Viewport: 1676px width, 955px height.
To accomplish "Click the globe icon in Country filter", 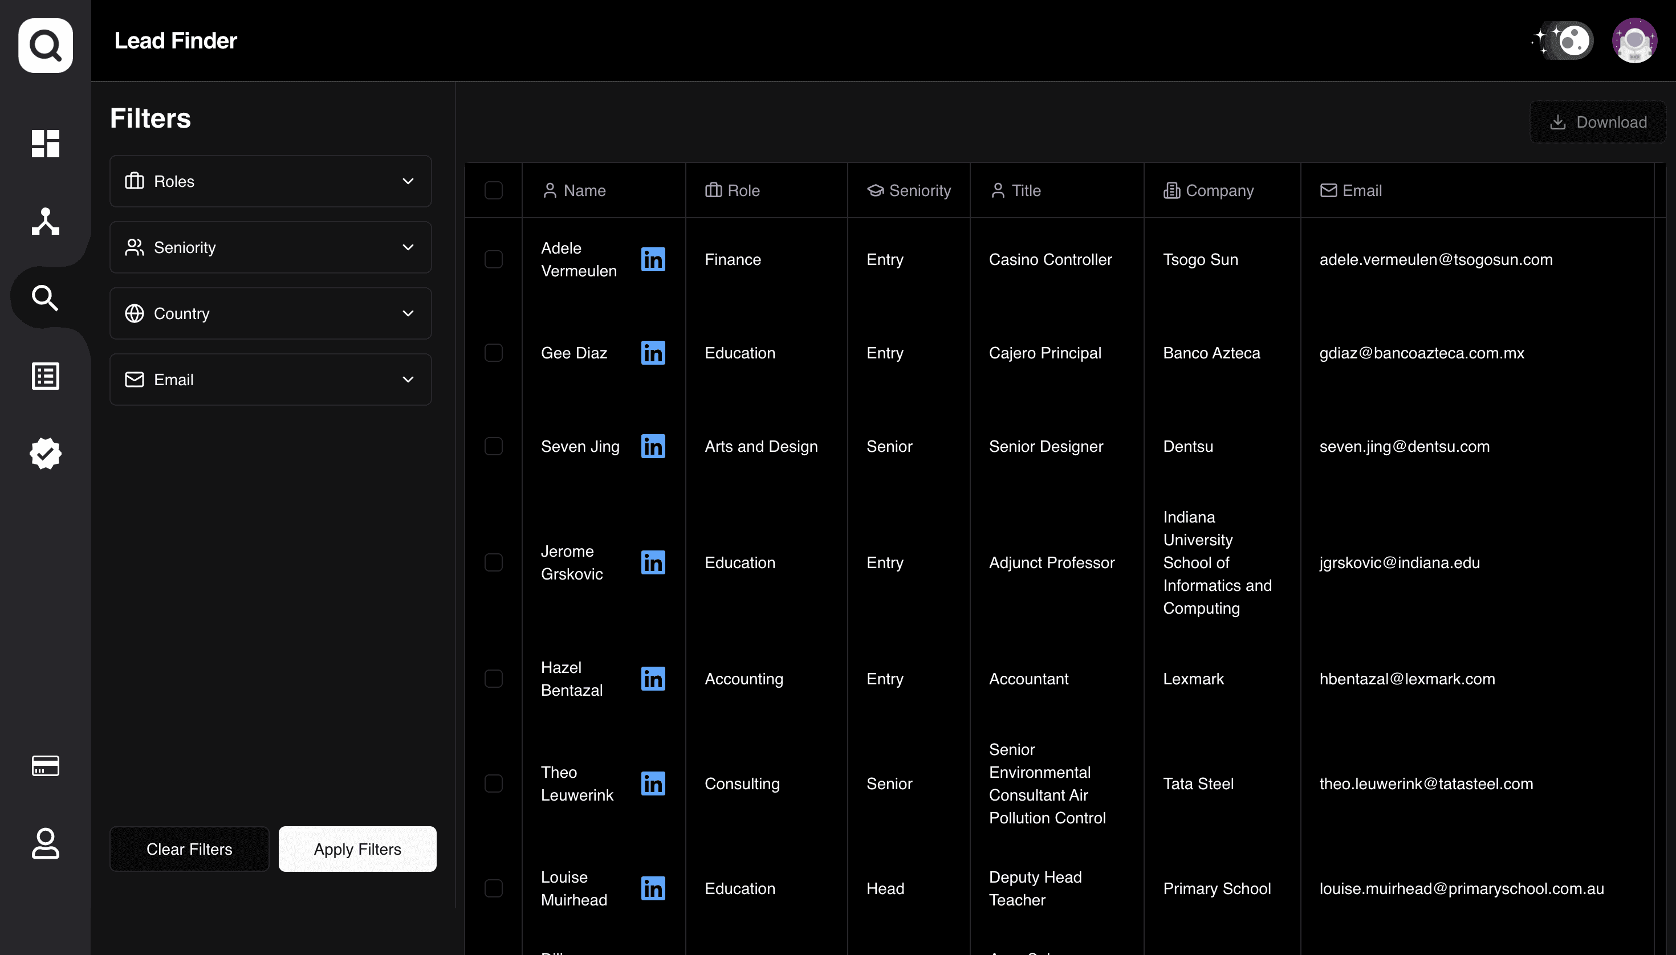I will click(x=135, y=313).
